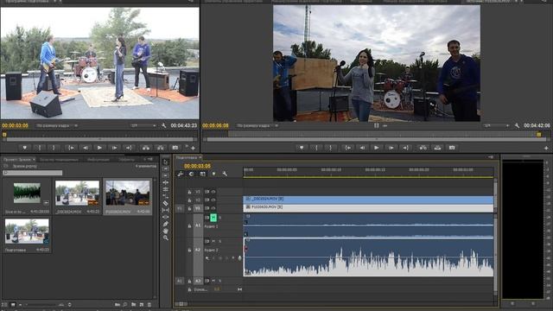This screenshot has height=311, width=553.
Task: Create a new bin in the project panel
Action: pos(133,304)
